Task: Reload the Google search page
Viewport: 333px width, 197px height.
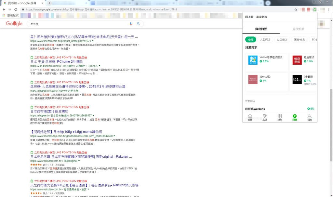Action: pyautogui.click(x=16, y=9)
